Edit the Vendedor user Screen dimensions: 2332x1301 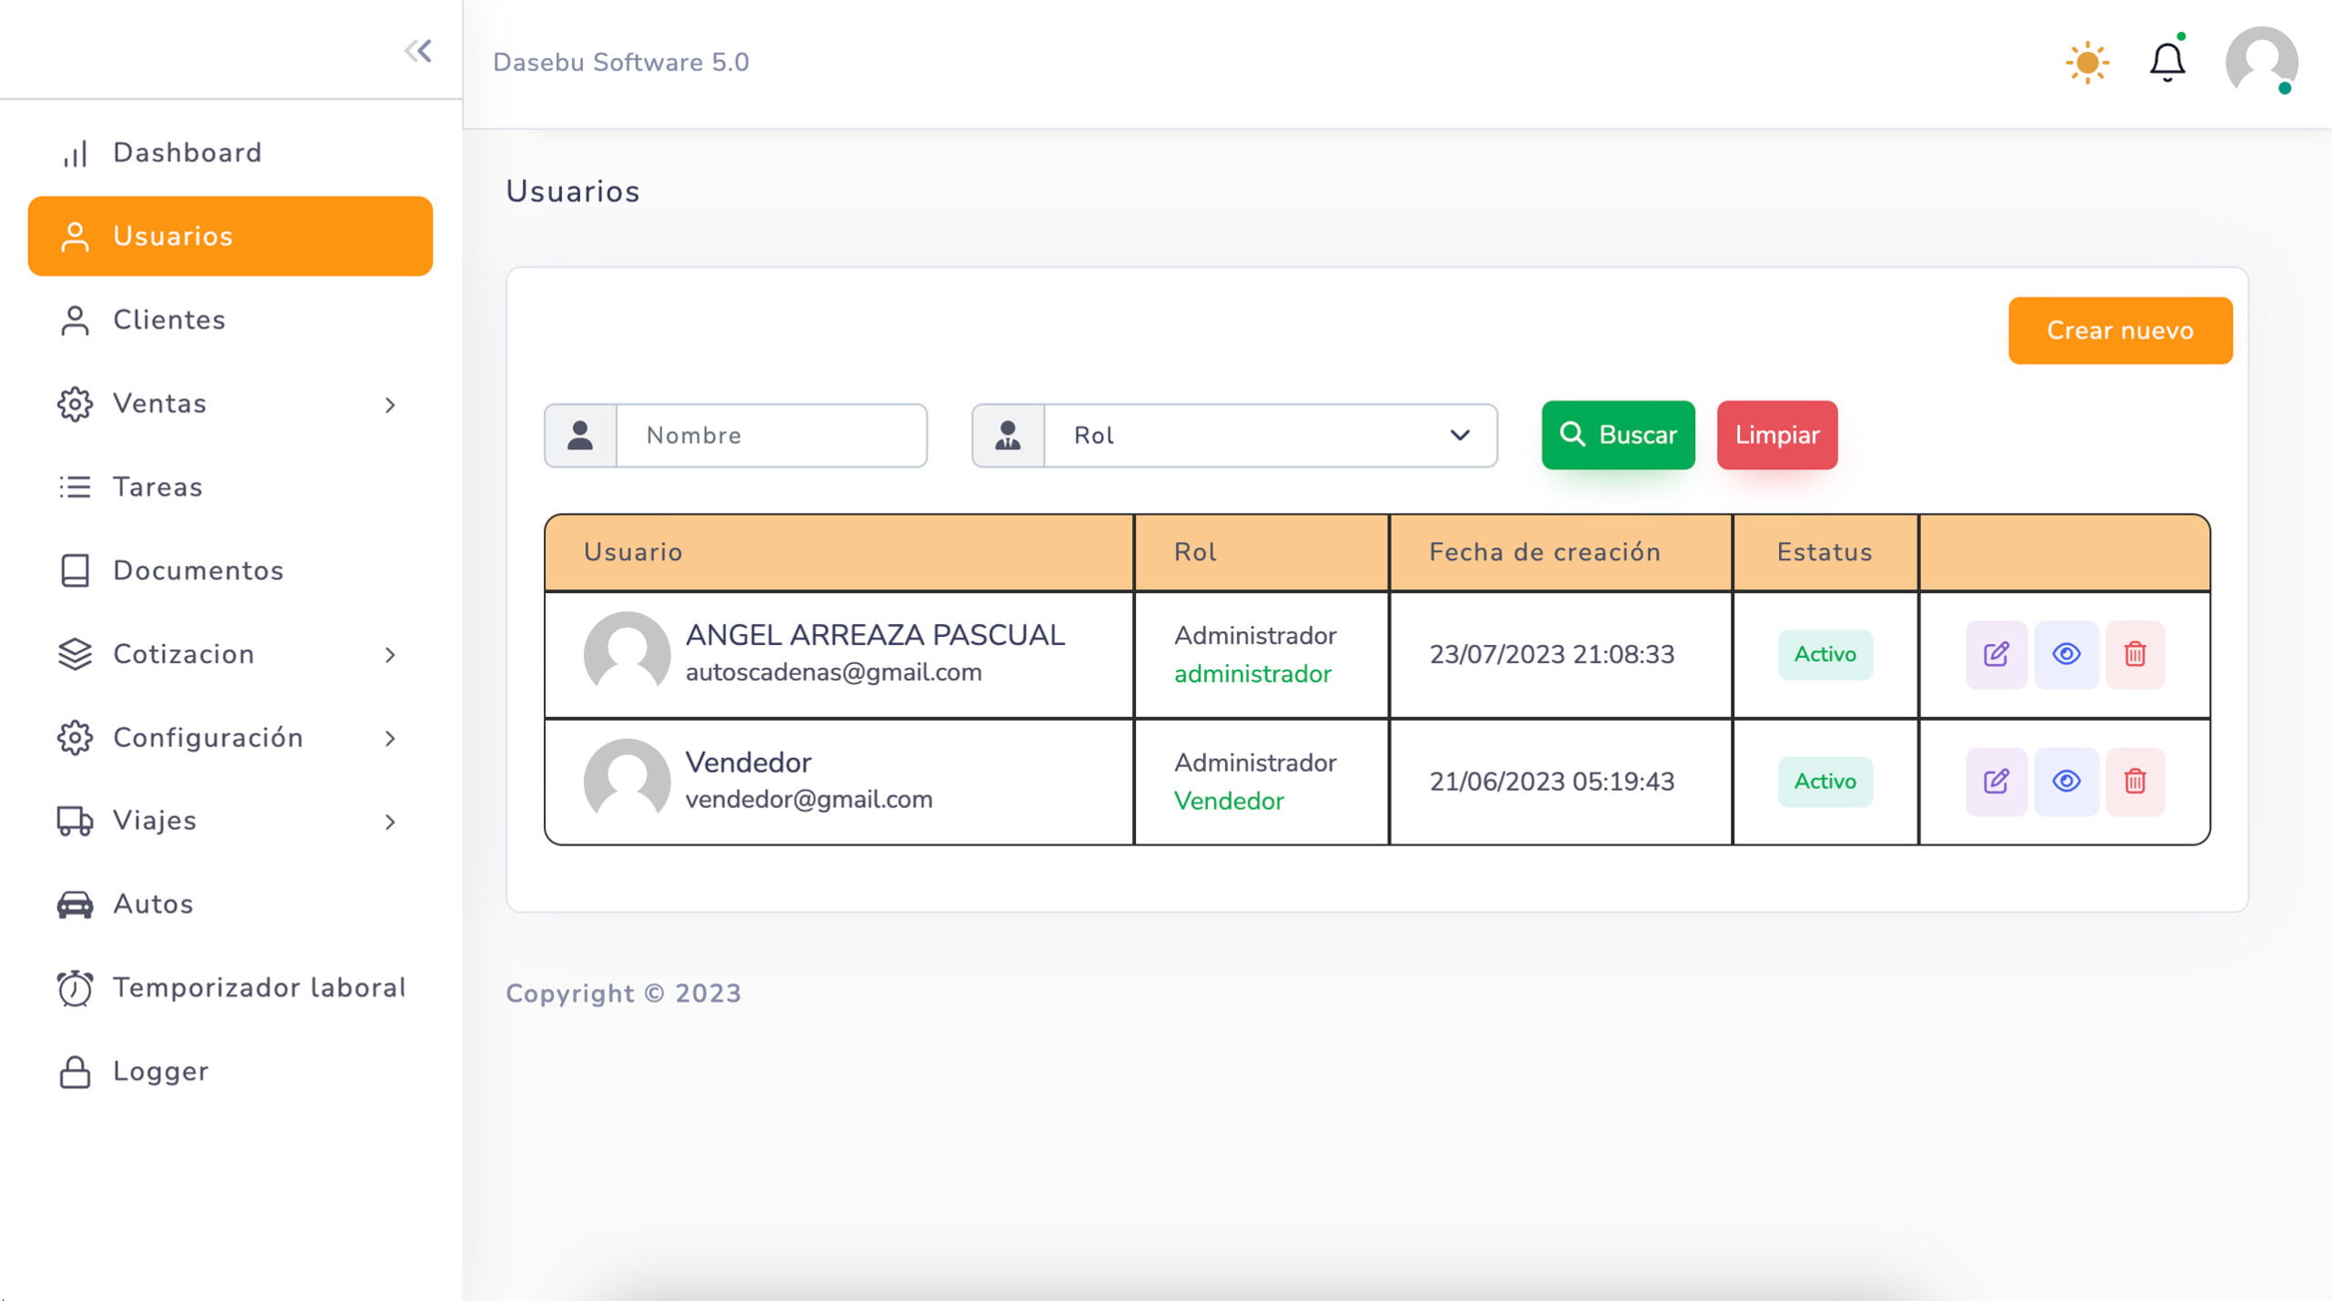pyautogui.click(x=1996, y=782)
